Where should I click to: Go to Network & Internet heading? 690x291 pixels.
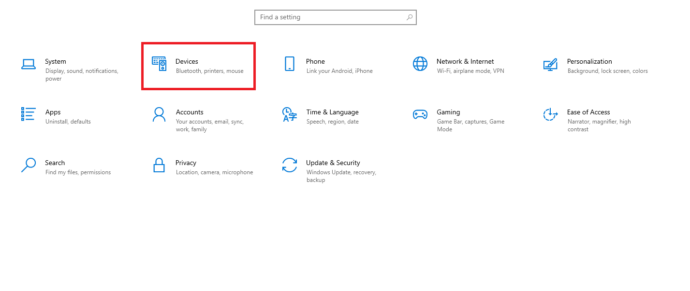pyautogui.click(x=465, y=61)
